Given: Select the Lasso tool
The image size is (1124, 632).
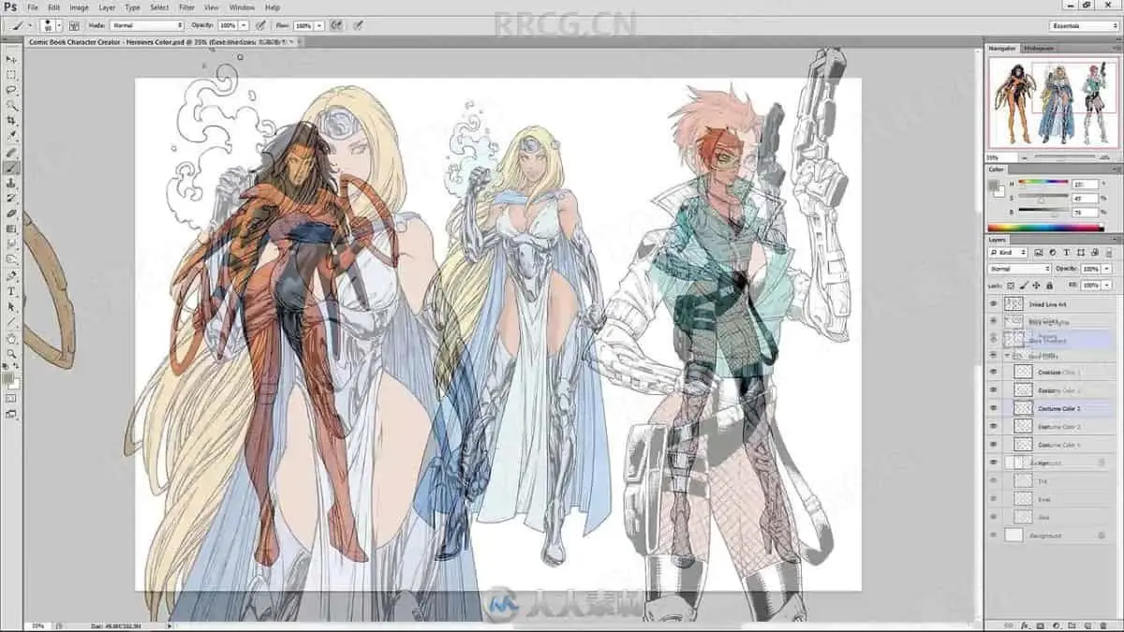Looking at the screenshot, I should coord(11,90).
